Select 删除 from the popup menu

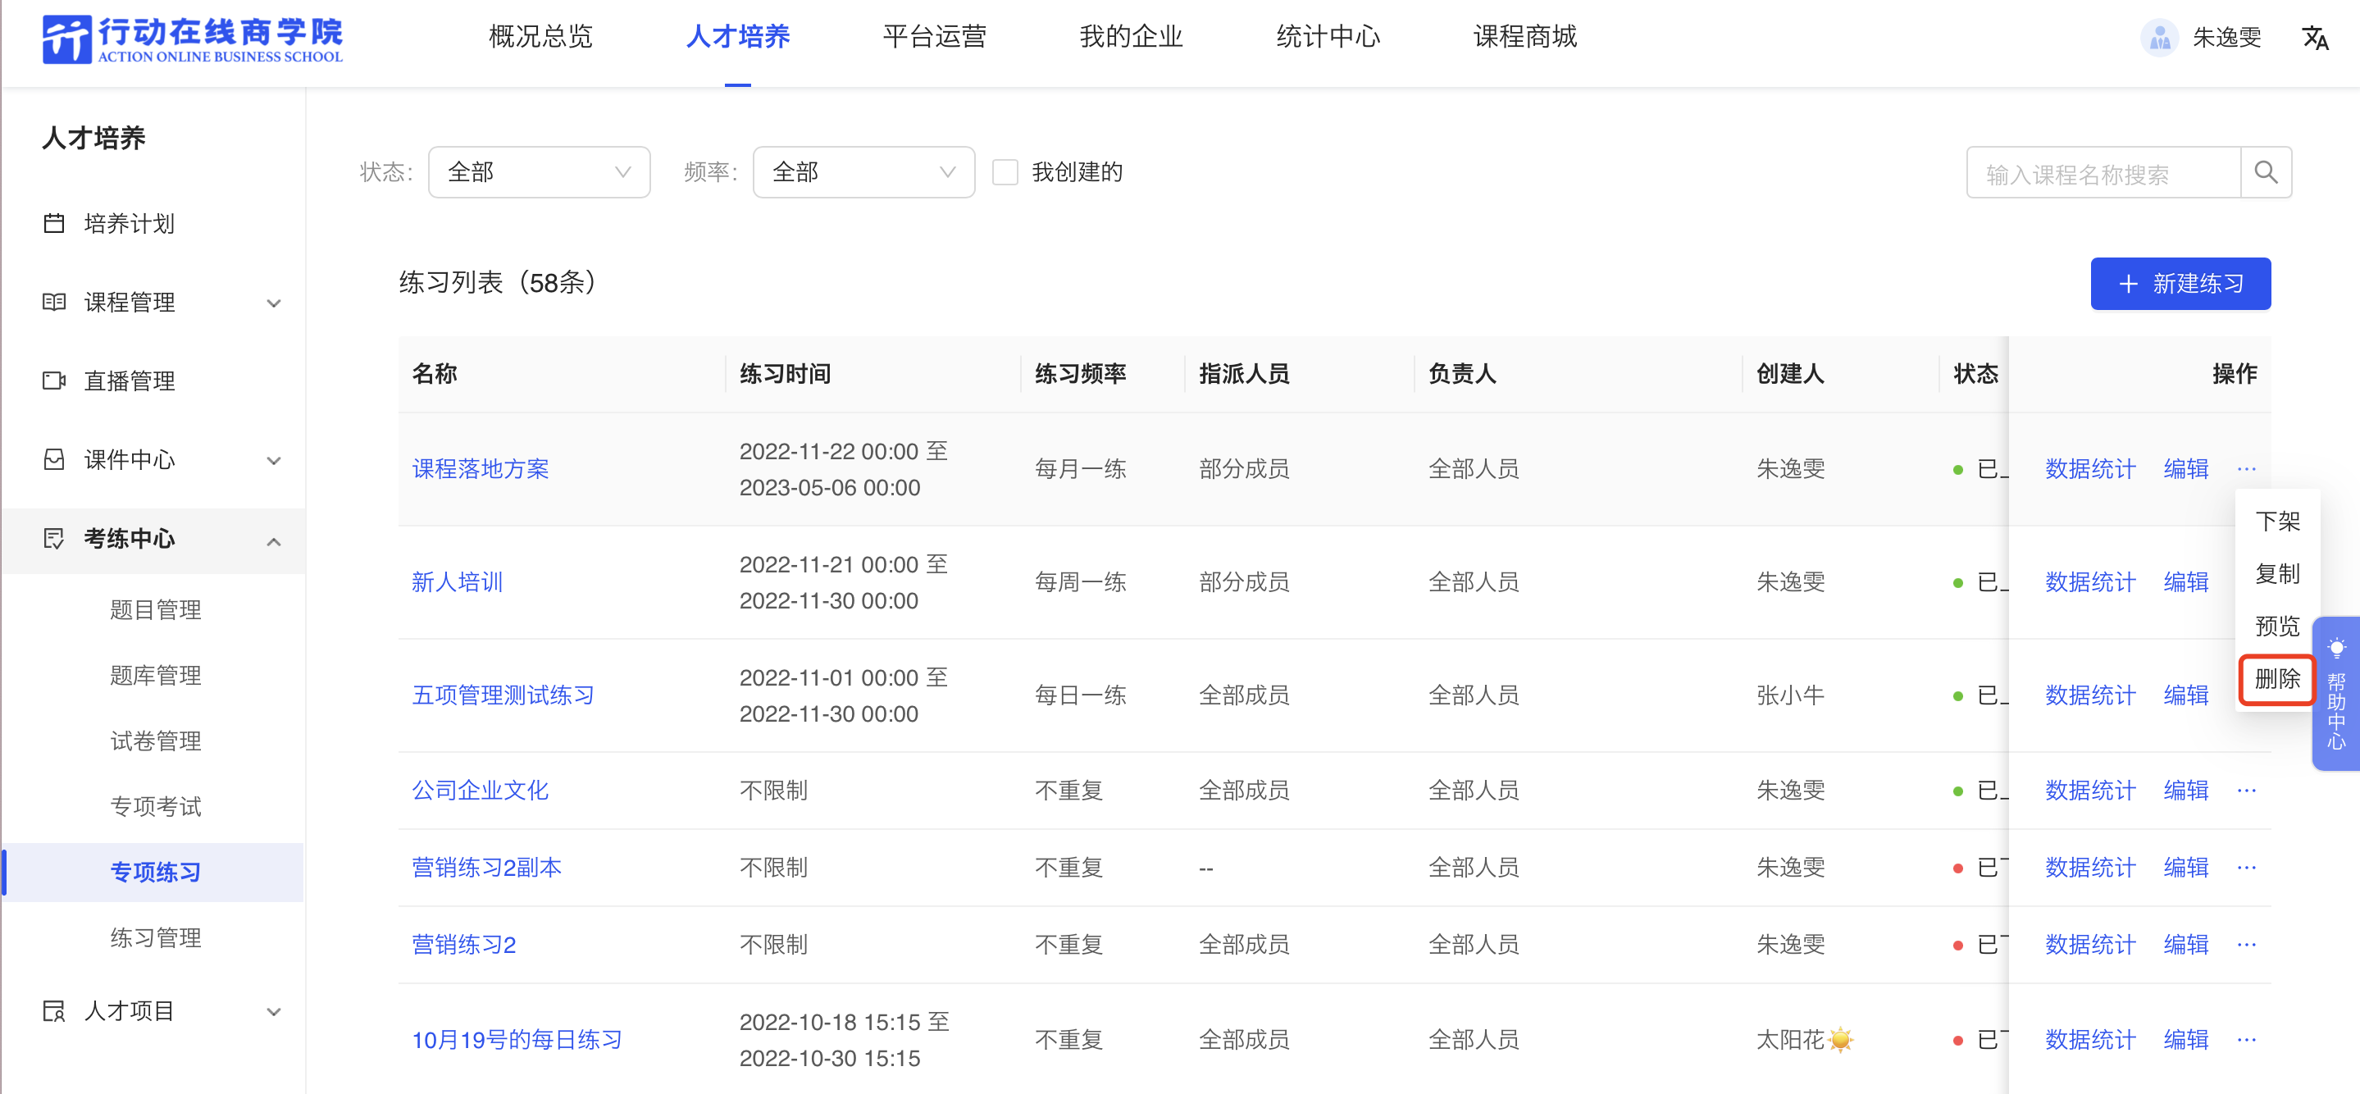point(2277,679)
